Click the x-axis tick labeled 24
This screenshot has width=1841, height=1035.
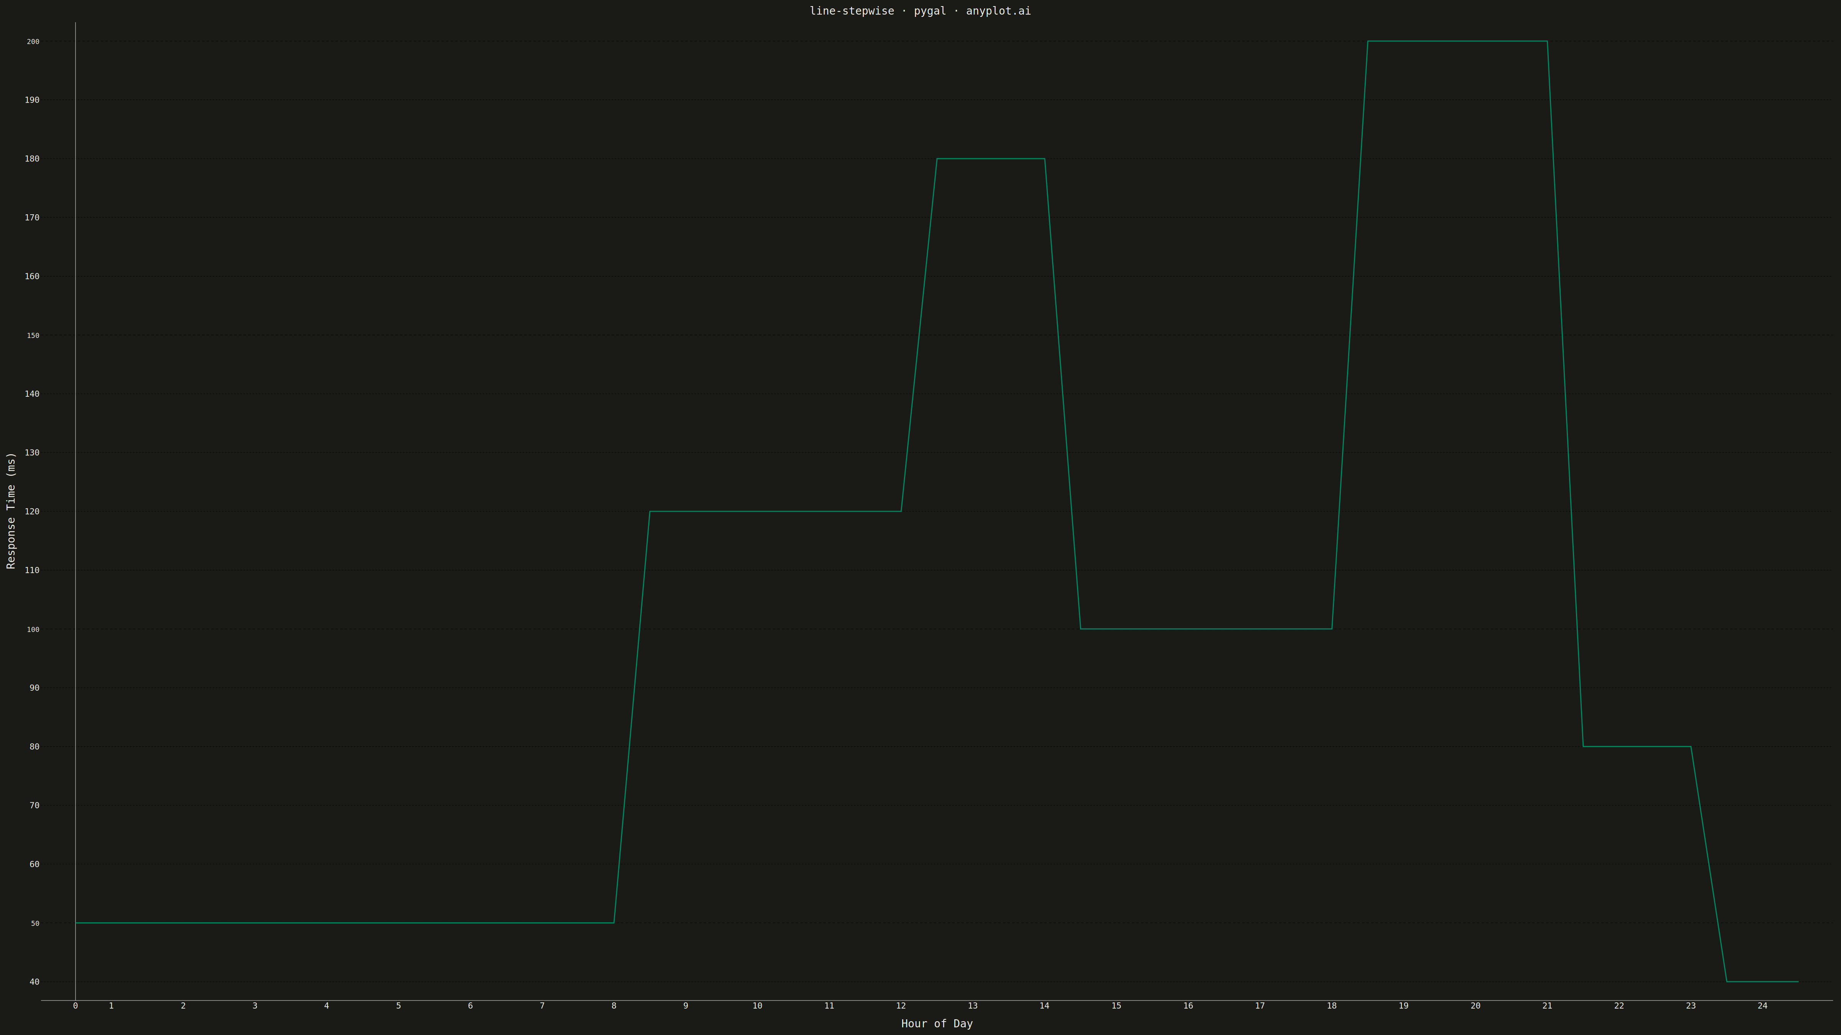pos(1762,1006)
